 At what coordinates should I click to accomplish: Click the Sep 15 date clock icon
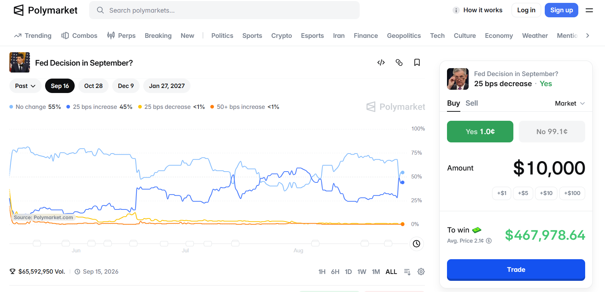(77, 272)
